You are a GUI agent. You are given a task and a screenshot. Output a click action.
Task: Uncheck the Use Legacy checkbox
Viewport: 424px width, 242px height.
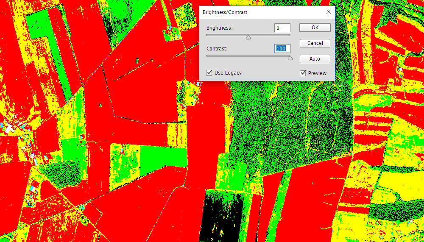click(209, 73)
